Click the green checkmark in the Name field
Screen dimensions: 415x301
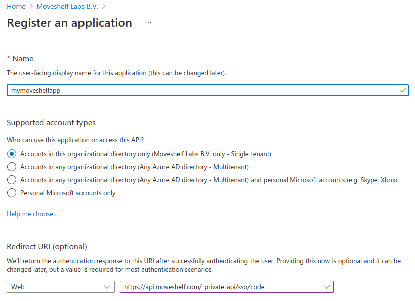coord(402,91)
